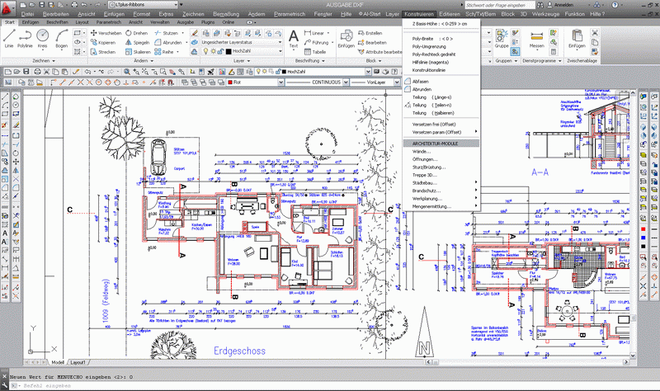This screenshot has height=391, width=660.
Task: Select the Skalieren scale tool
Action: click(138, 52)
